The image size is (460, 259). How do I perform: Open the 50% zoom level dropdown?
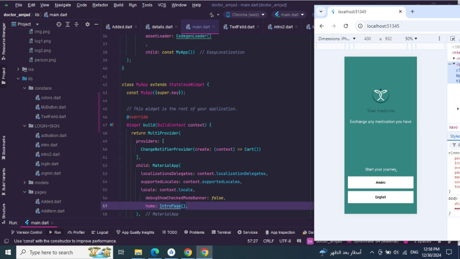(x=411, y=39)
